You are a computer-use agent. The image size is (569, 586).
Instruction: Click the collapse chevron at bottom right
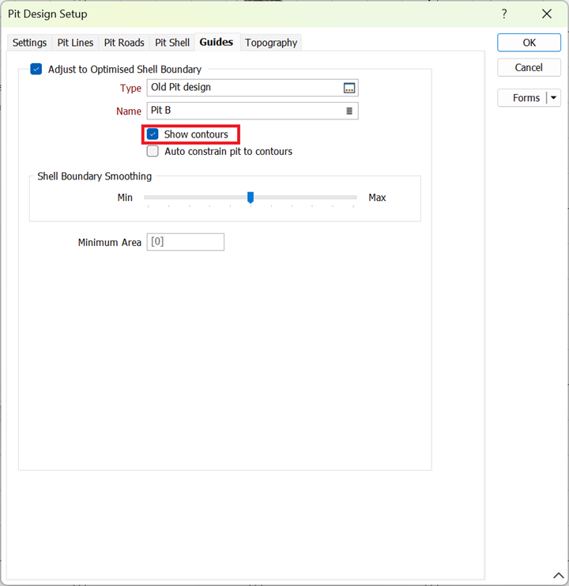click(x=558, y=576)
